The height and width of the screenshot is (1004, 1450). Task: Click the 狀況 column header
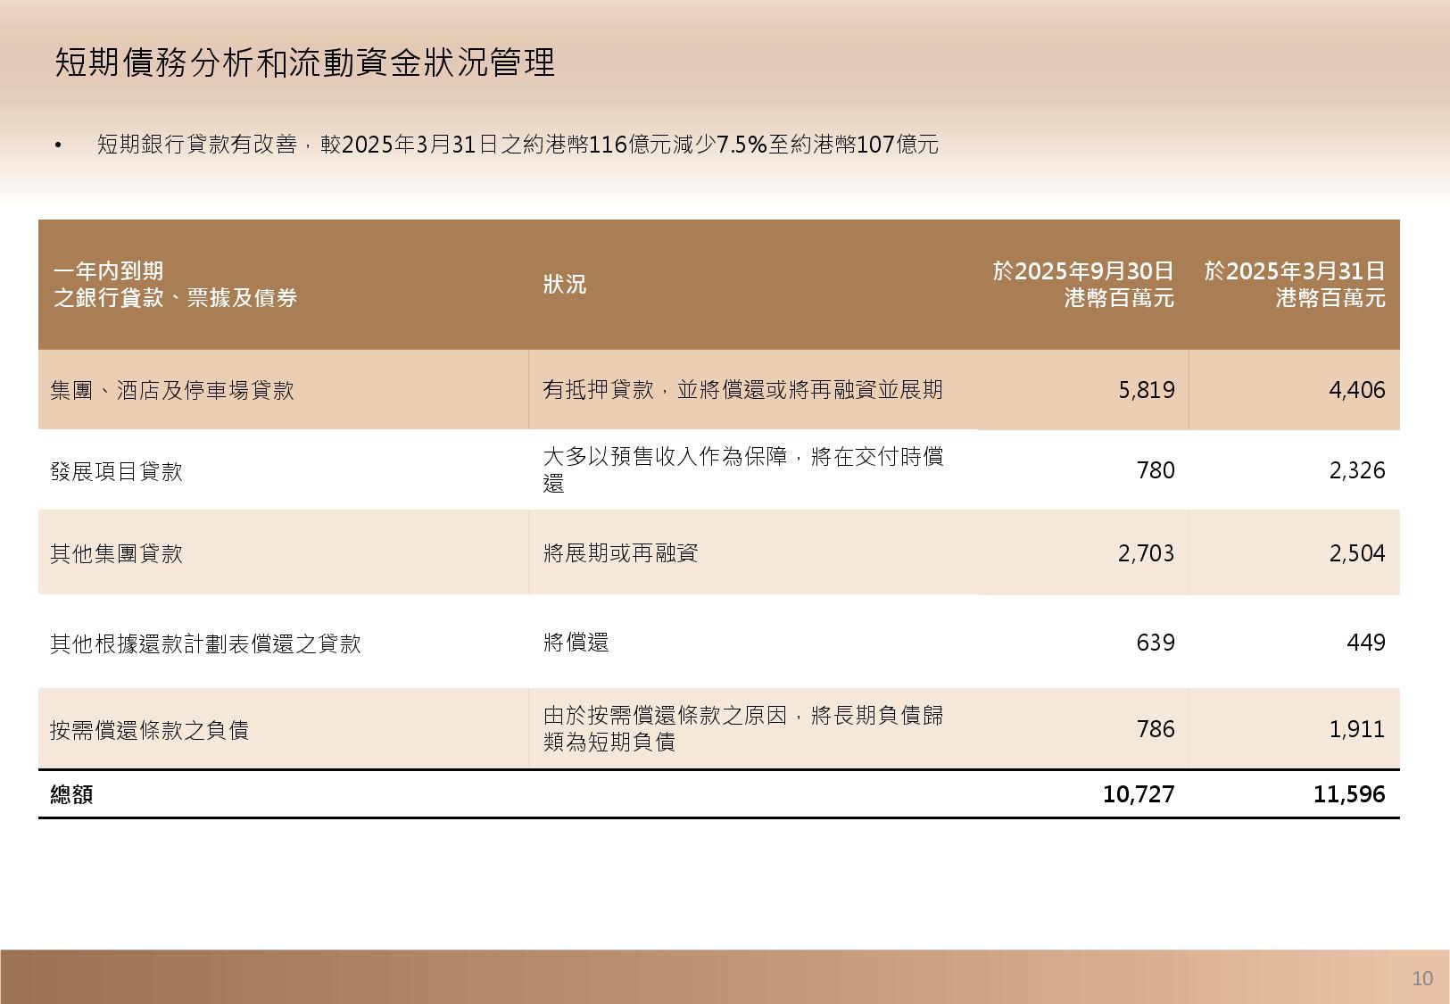pyautogui.click(x=565, y=285)
